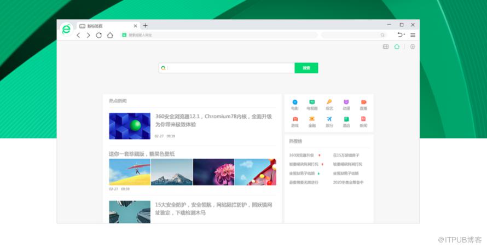Open the blue cubes green ball thumbnail
487x248 pixels.
pos(130,126)
